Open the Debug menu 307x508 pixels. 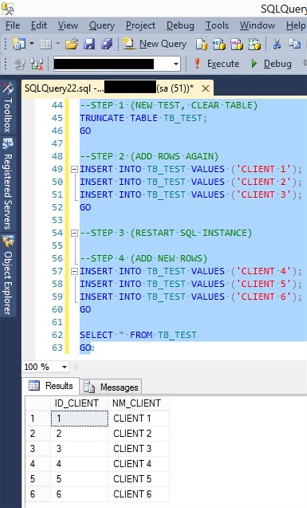[x=180, y=26]
